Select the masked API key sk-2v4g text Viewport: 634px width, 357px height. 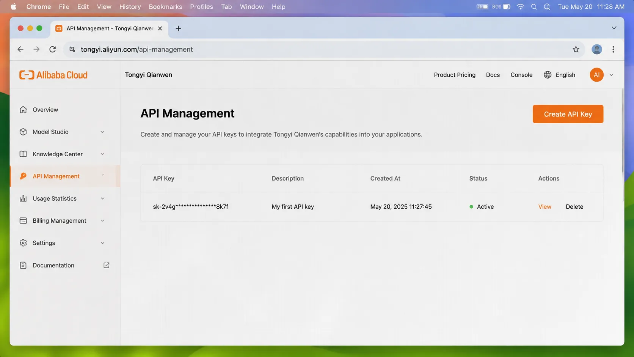click(190, 207)
